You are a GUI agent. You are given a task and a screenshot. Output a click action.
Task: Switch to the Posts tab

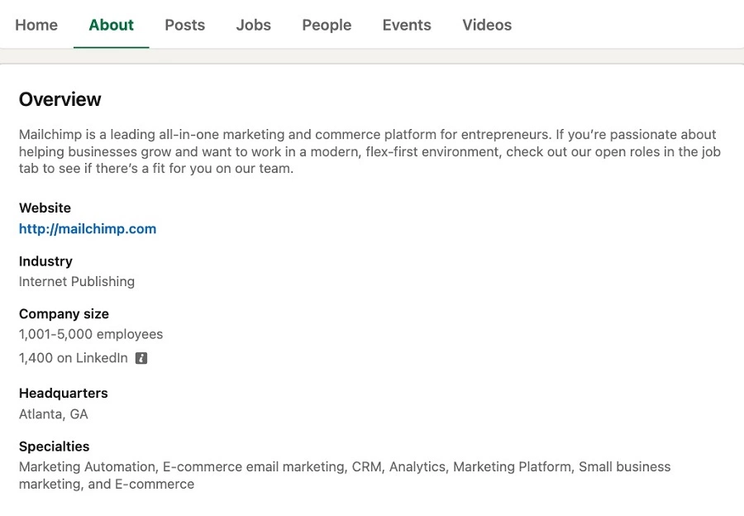pos(184,25)
